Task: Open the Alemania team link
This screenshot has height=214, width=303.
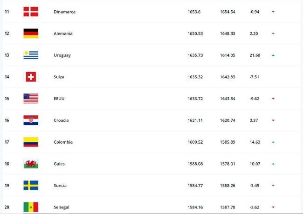Action: (x=63, y=33)
